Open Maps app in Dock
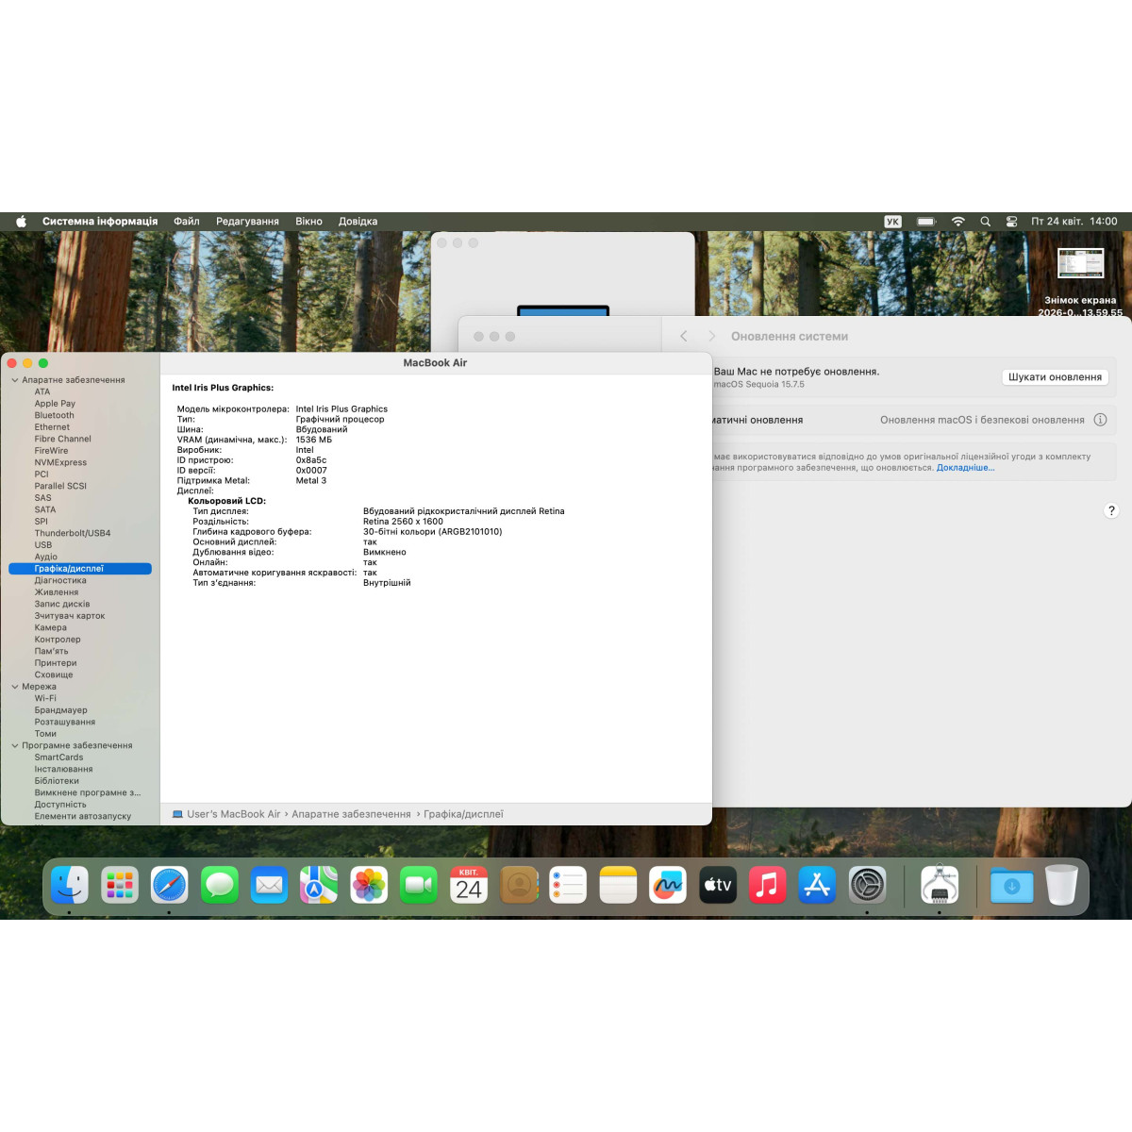This screenshot has height=1132, width=1132. pyautogui.click(x=319, y=885)
